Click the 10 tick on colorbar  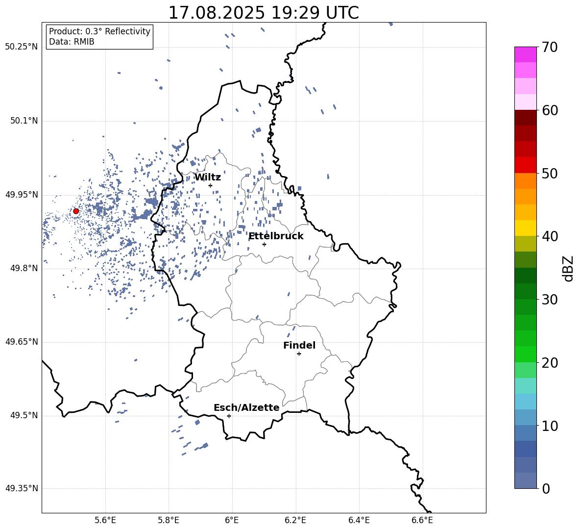(x=550, y=426)
